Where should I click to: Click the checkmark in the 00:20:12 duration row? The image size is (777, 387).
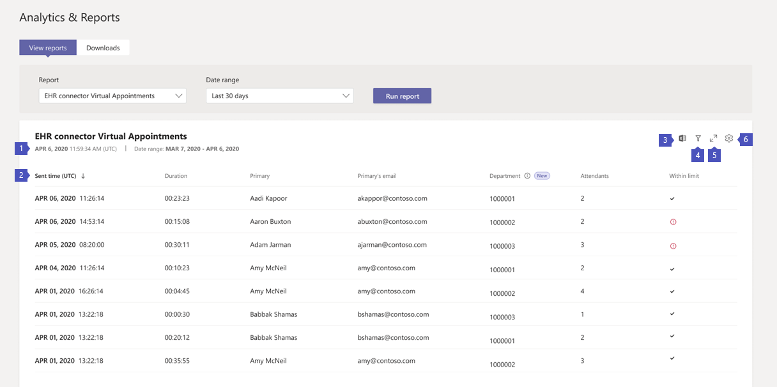[x=672, y=335]
